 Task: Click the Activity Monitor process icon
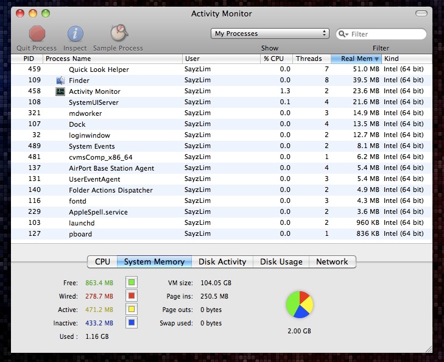click(x=60, y=91)
